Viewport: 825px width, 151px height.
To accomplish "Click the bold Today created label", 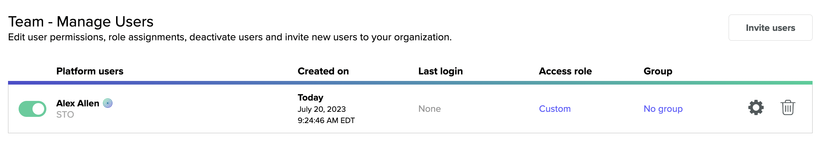I will (310, 98).
